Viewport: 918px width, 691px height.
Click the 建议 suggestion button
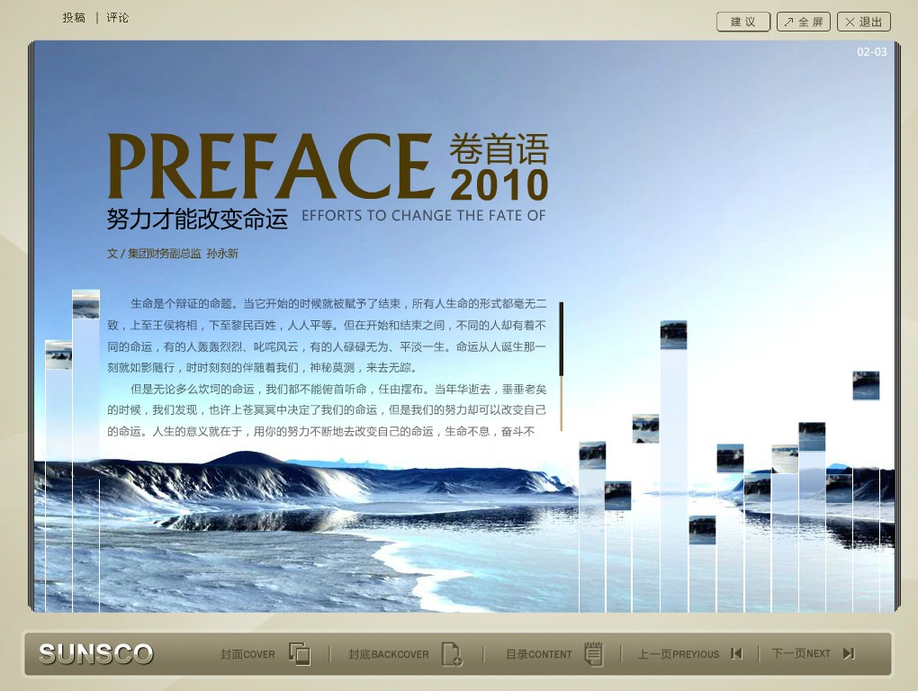742,22
